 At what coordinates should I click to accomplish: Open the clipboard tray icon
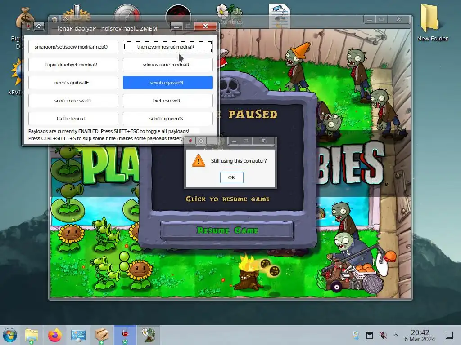[x=370, y=335]
